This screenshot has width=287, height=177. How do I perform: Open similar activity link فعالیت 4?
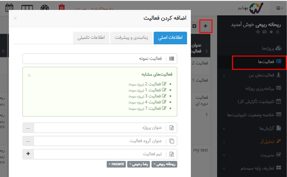[153, 102]
